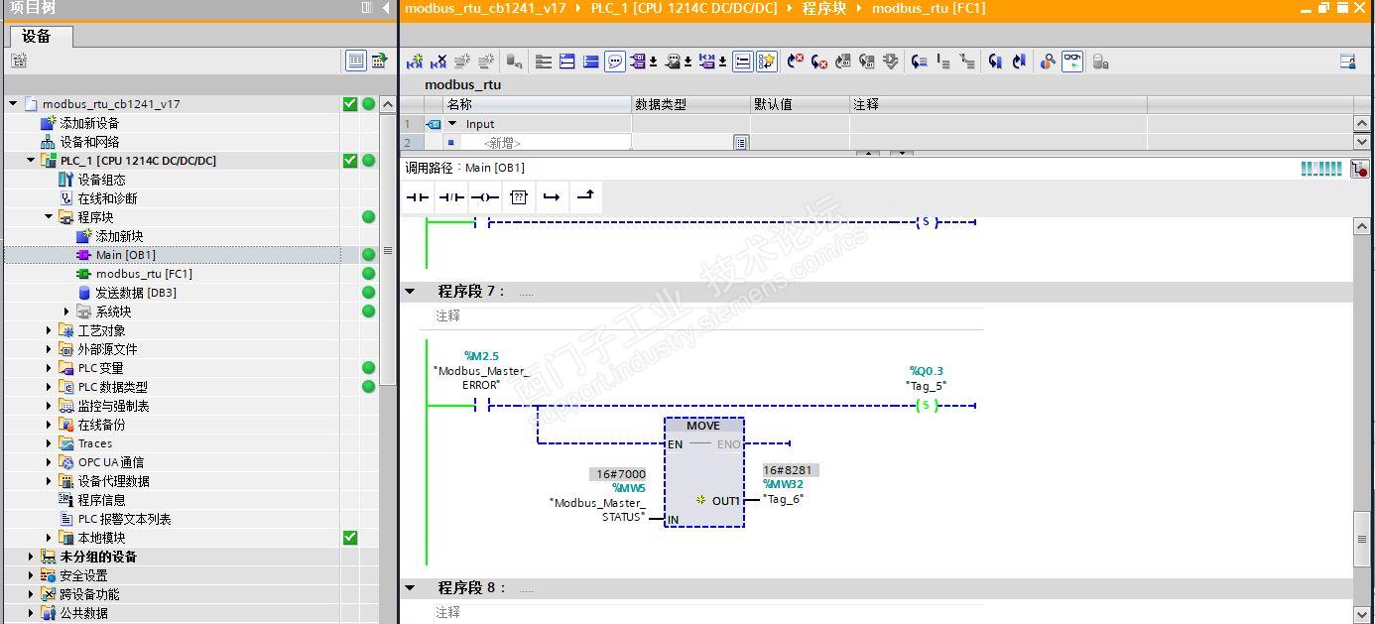This screenshot has width=1375, height=624.
Task: Expand the PLC 变量 node
Action: pos(49,368)
